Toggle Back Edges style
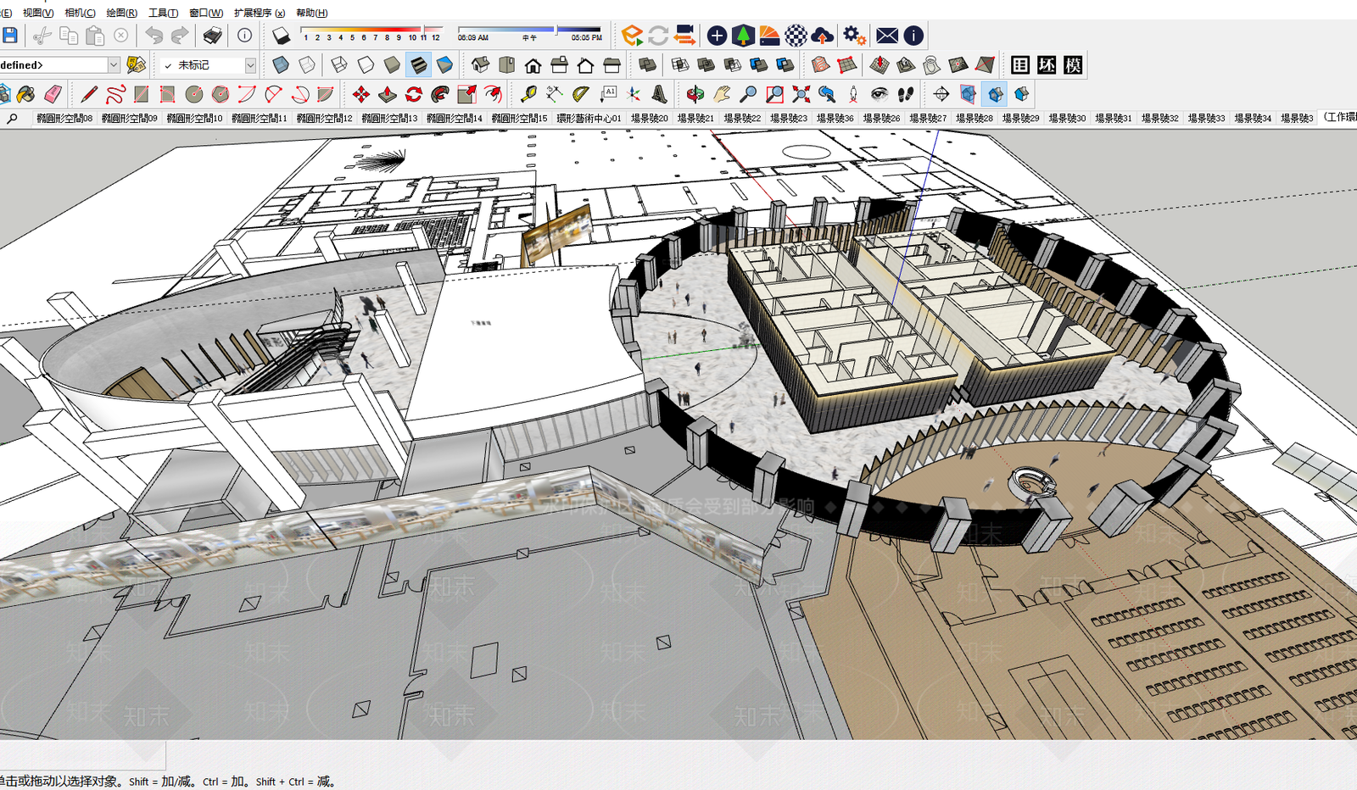1357x790 pixels. point(307,65)
